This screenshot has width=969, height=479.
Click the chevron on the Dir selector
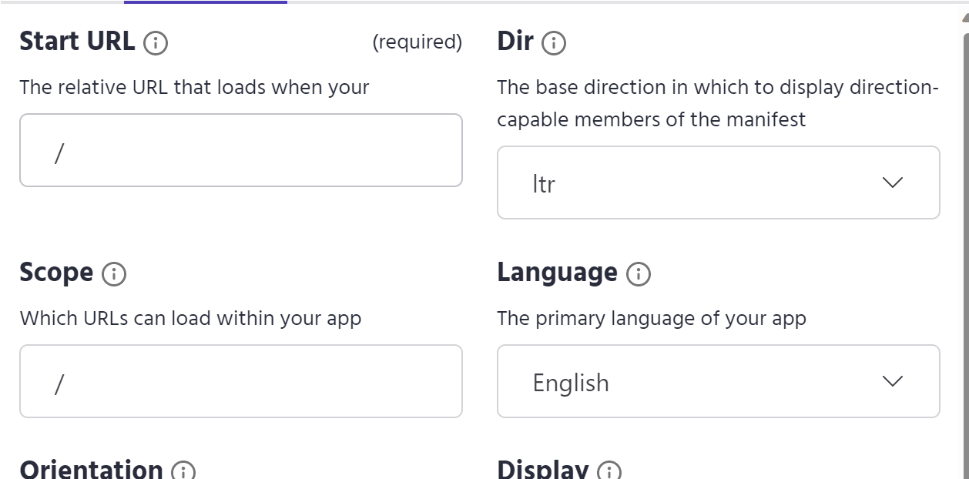[x=891, y=183]
